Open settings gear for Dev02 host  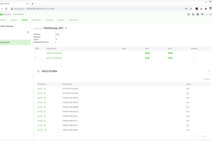[x=45, y=93]
